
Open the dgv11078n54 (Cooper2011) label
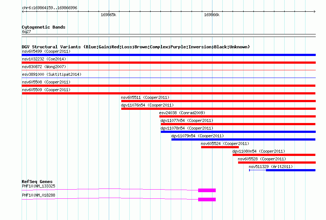click(187, 128)
